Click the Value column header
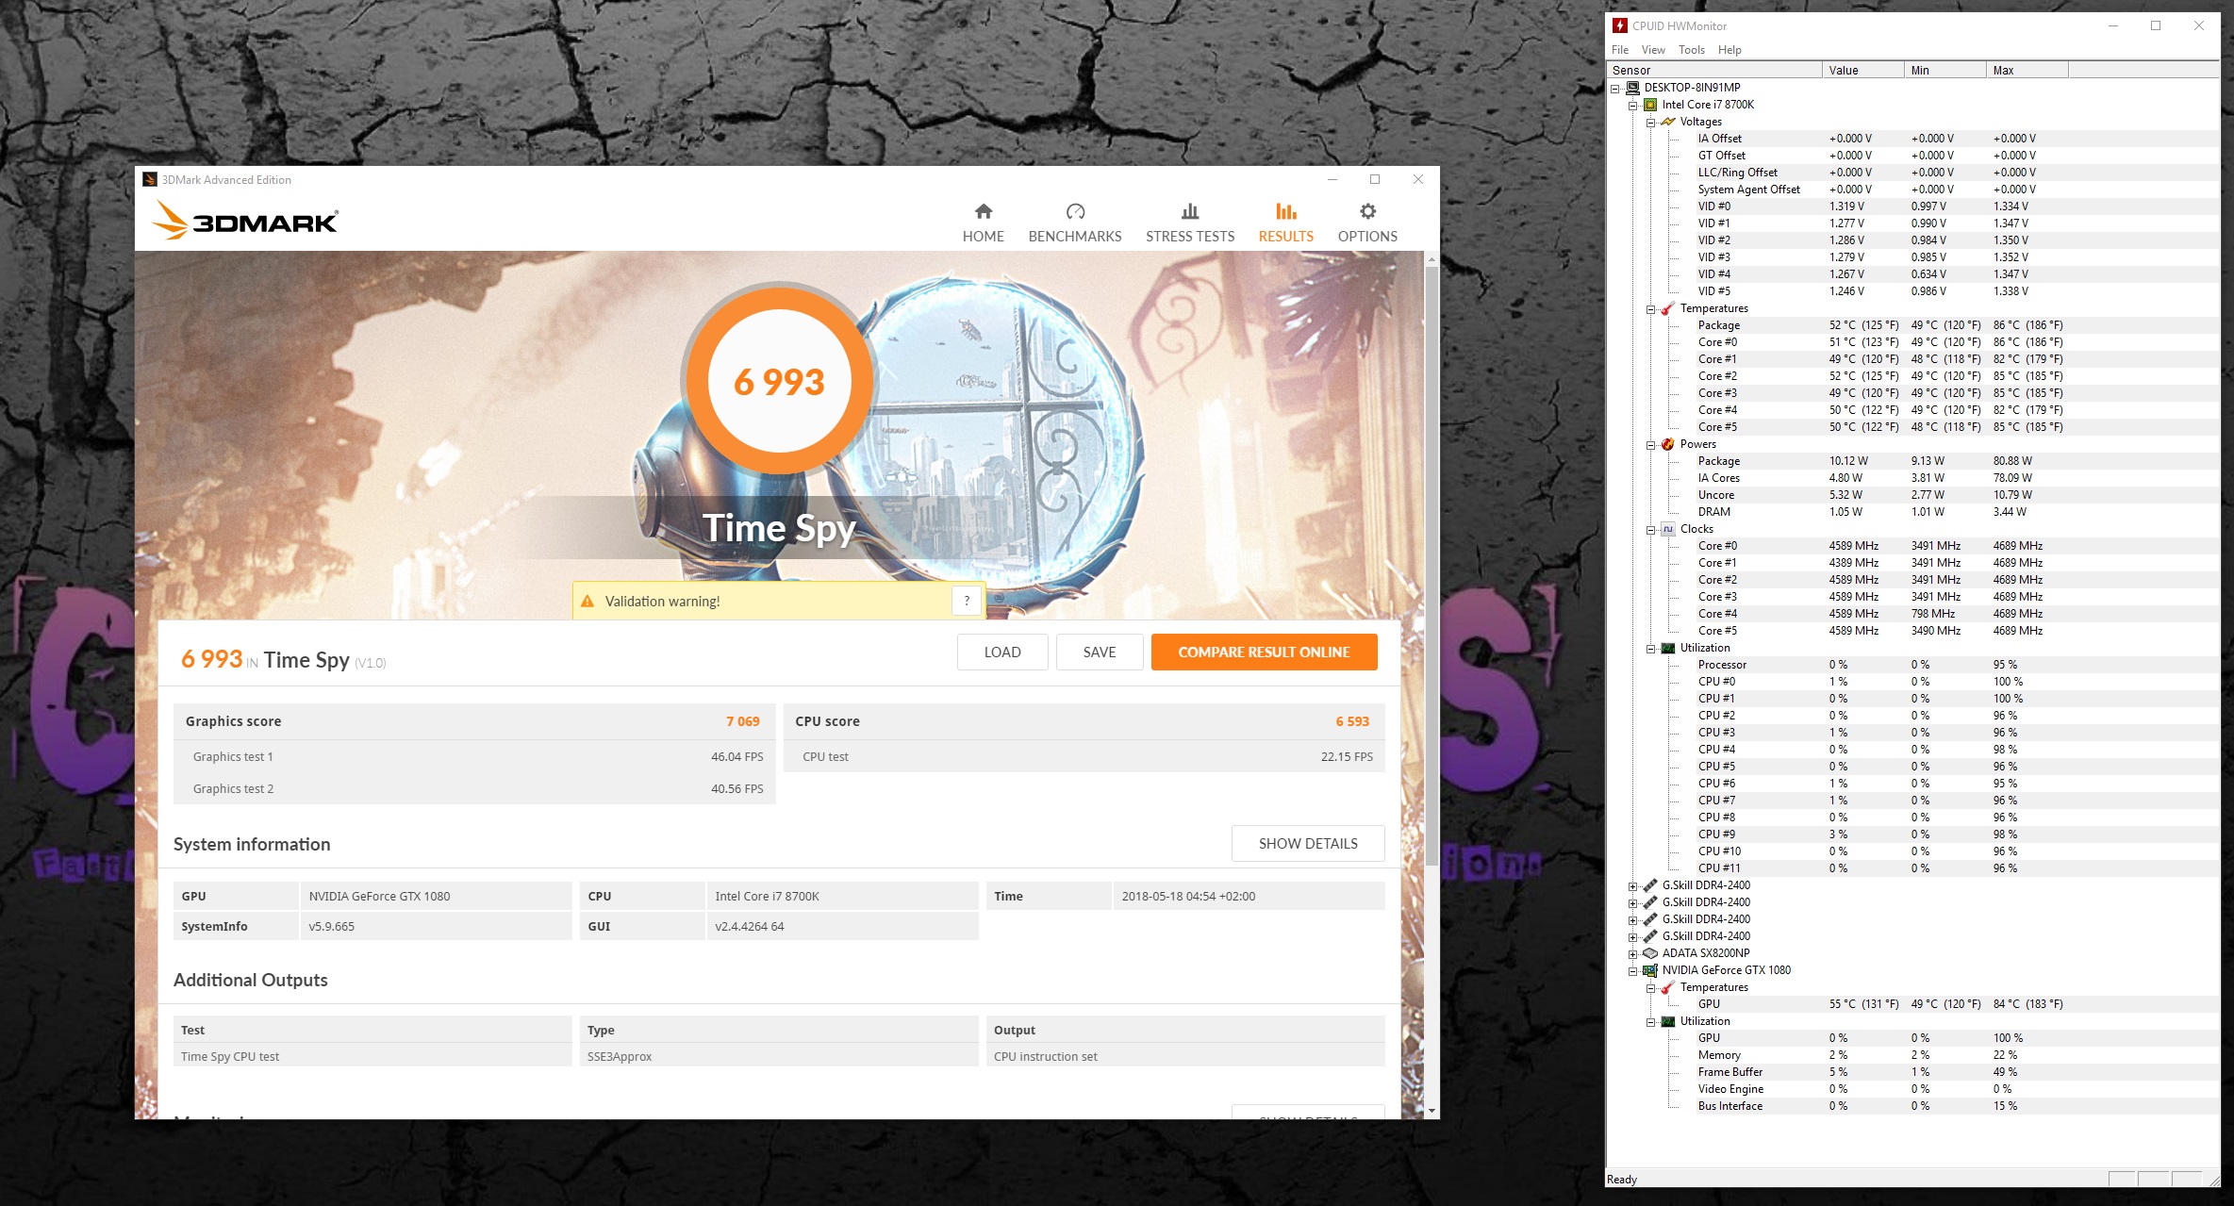The height and width of the screenshot is (1206, 2234). (x=1862, y=71)
